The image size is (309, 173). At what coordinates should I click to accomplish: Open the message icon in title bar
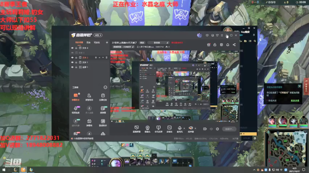coord(207,35)
